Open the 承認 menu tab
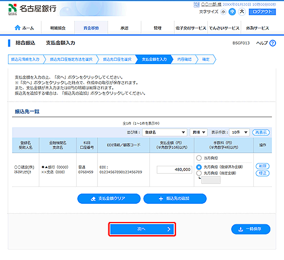 click(124, 28)
